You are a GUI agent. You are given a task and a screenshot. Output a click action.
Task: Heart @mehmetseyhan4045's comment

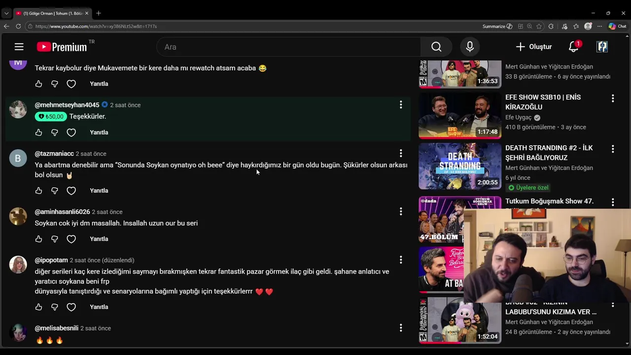pos(71,133)
